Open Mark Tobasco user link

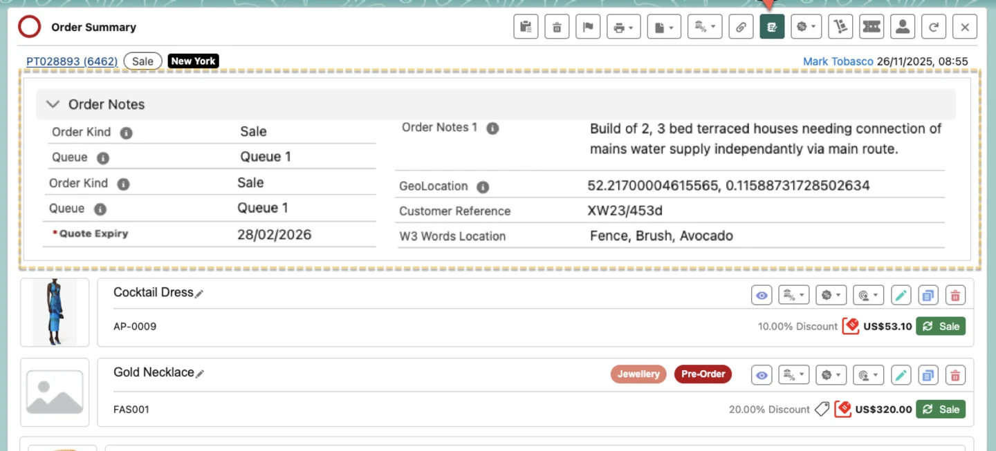pyautogui.click(x=838, y=61)
